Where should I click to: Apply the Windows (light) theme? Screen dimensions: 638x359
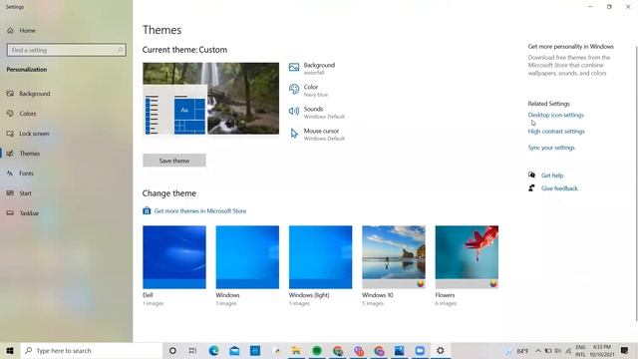click(320, 257)
